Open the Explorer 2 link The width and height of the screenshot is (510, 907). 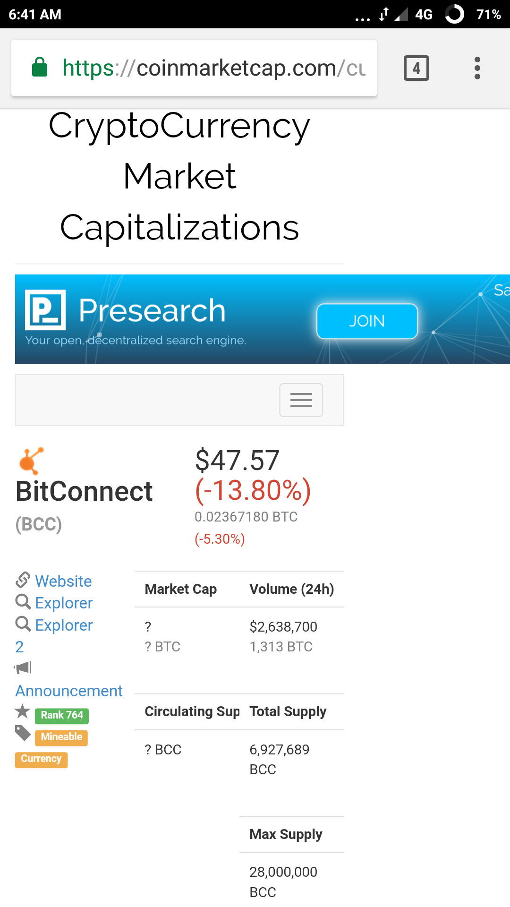click(x=64, y=625)
